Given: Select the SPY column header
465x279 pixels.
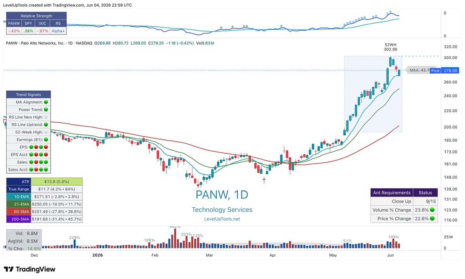Looking at the screenshot, I should point(28,24).
